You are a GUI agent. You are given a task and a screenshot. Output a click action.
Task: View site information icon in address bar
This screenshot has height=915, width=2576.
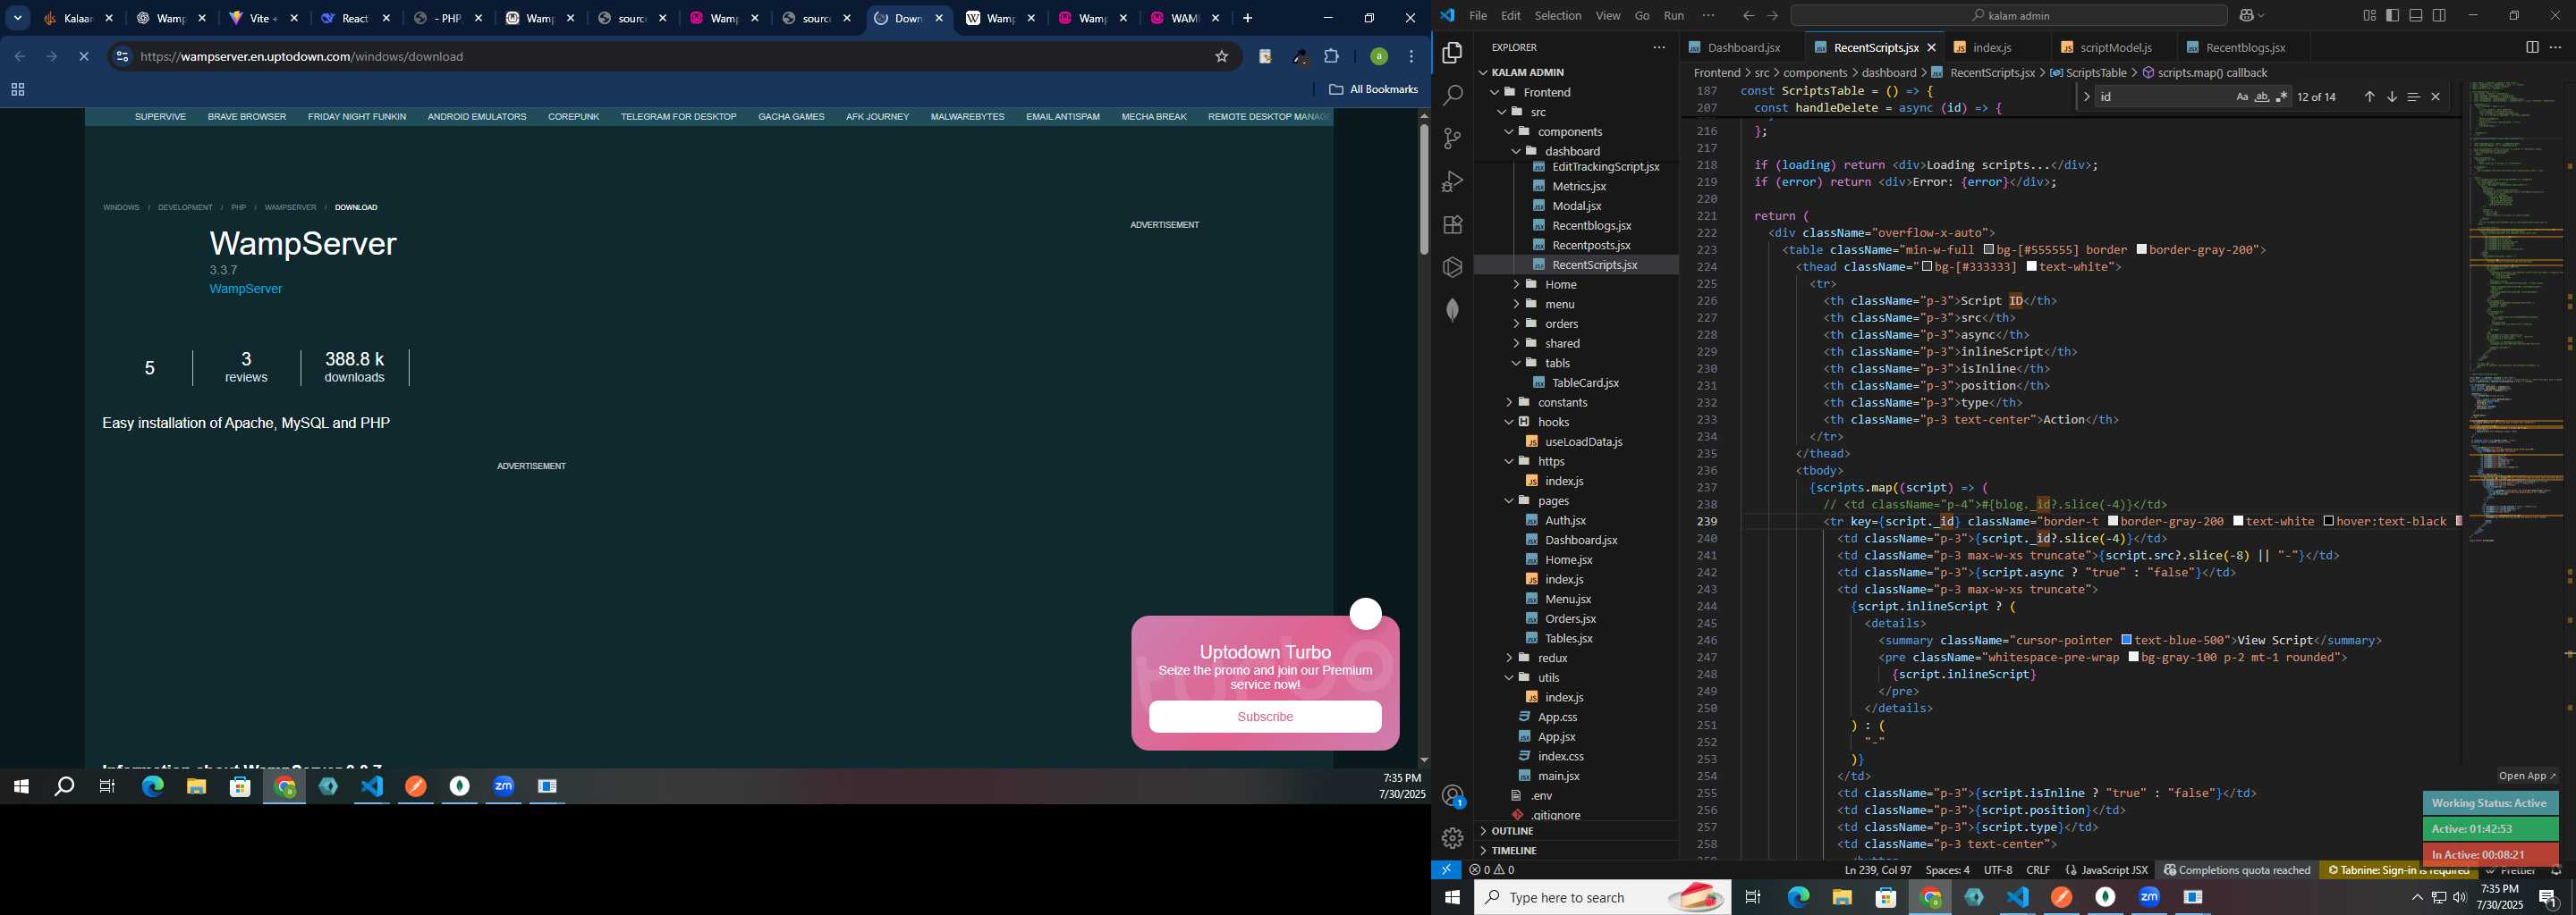[x=122, y=57]
